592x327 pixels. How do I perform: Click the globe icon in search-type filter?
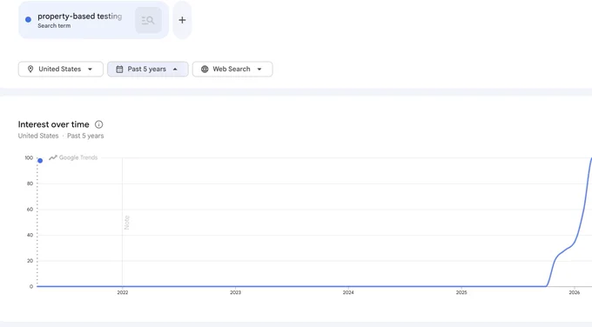(x=205, y=69)
